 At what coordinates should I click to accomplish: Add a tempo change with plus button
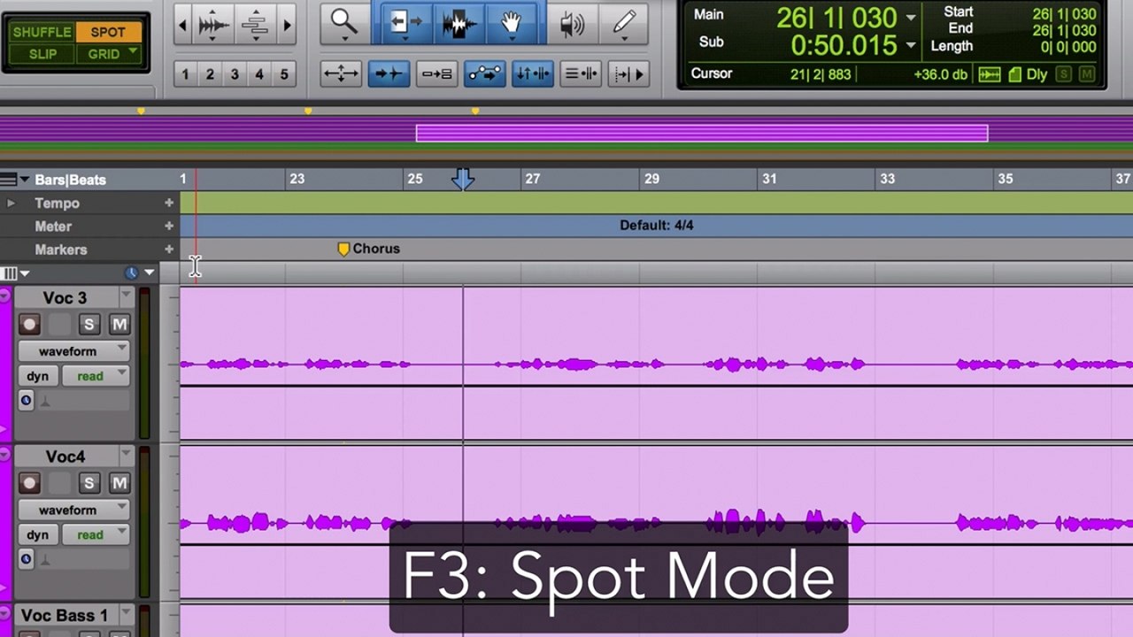coord(168,203)
